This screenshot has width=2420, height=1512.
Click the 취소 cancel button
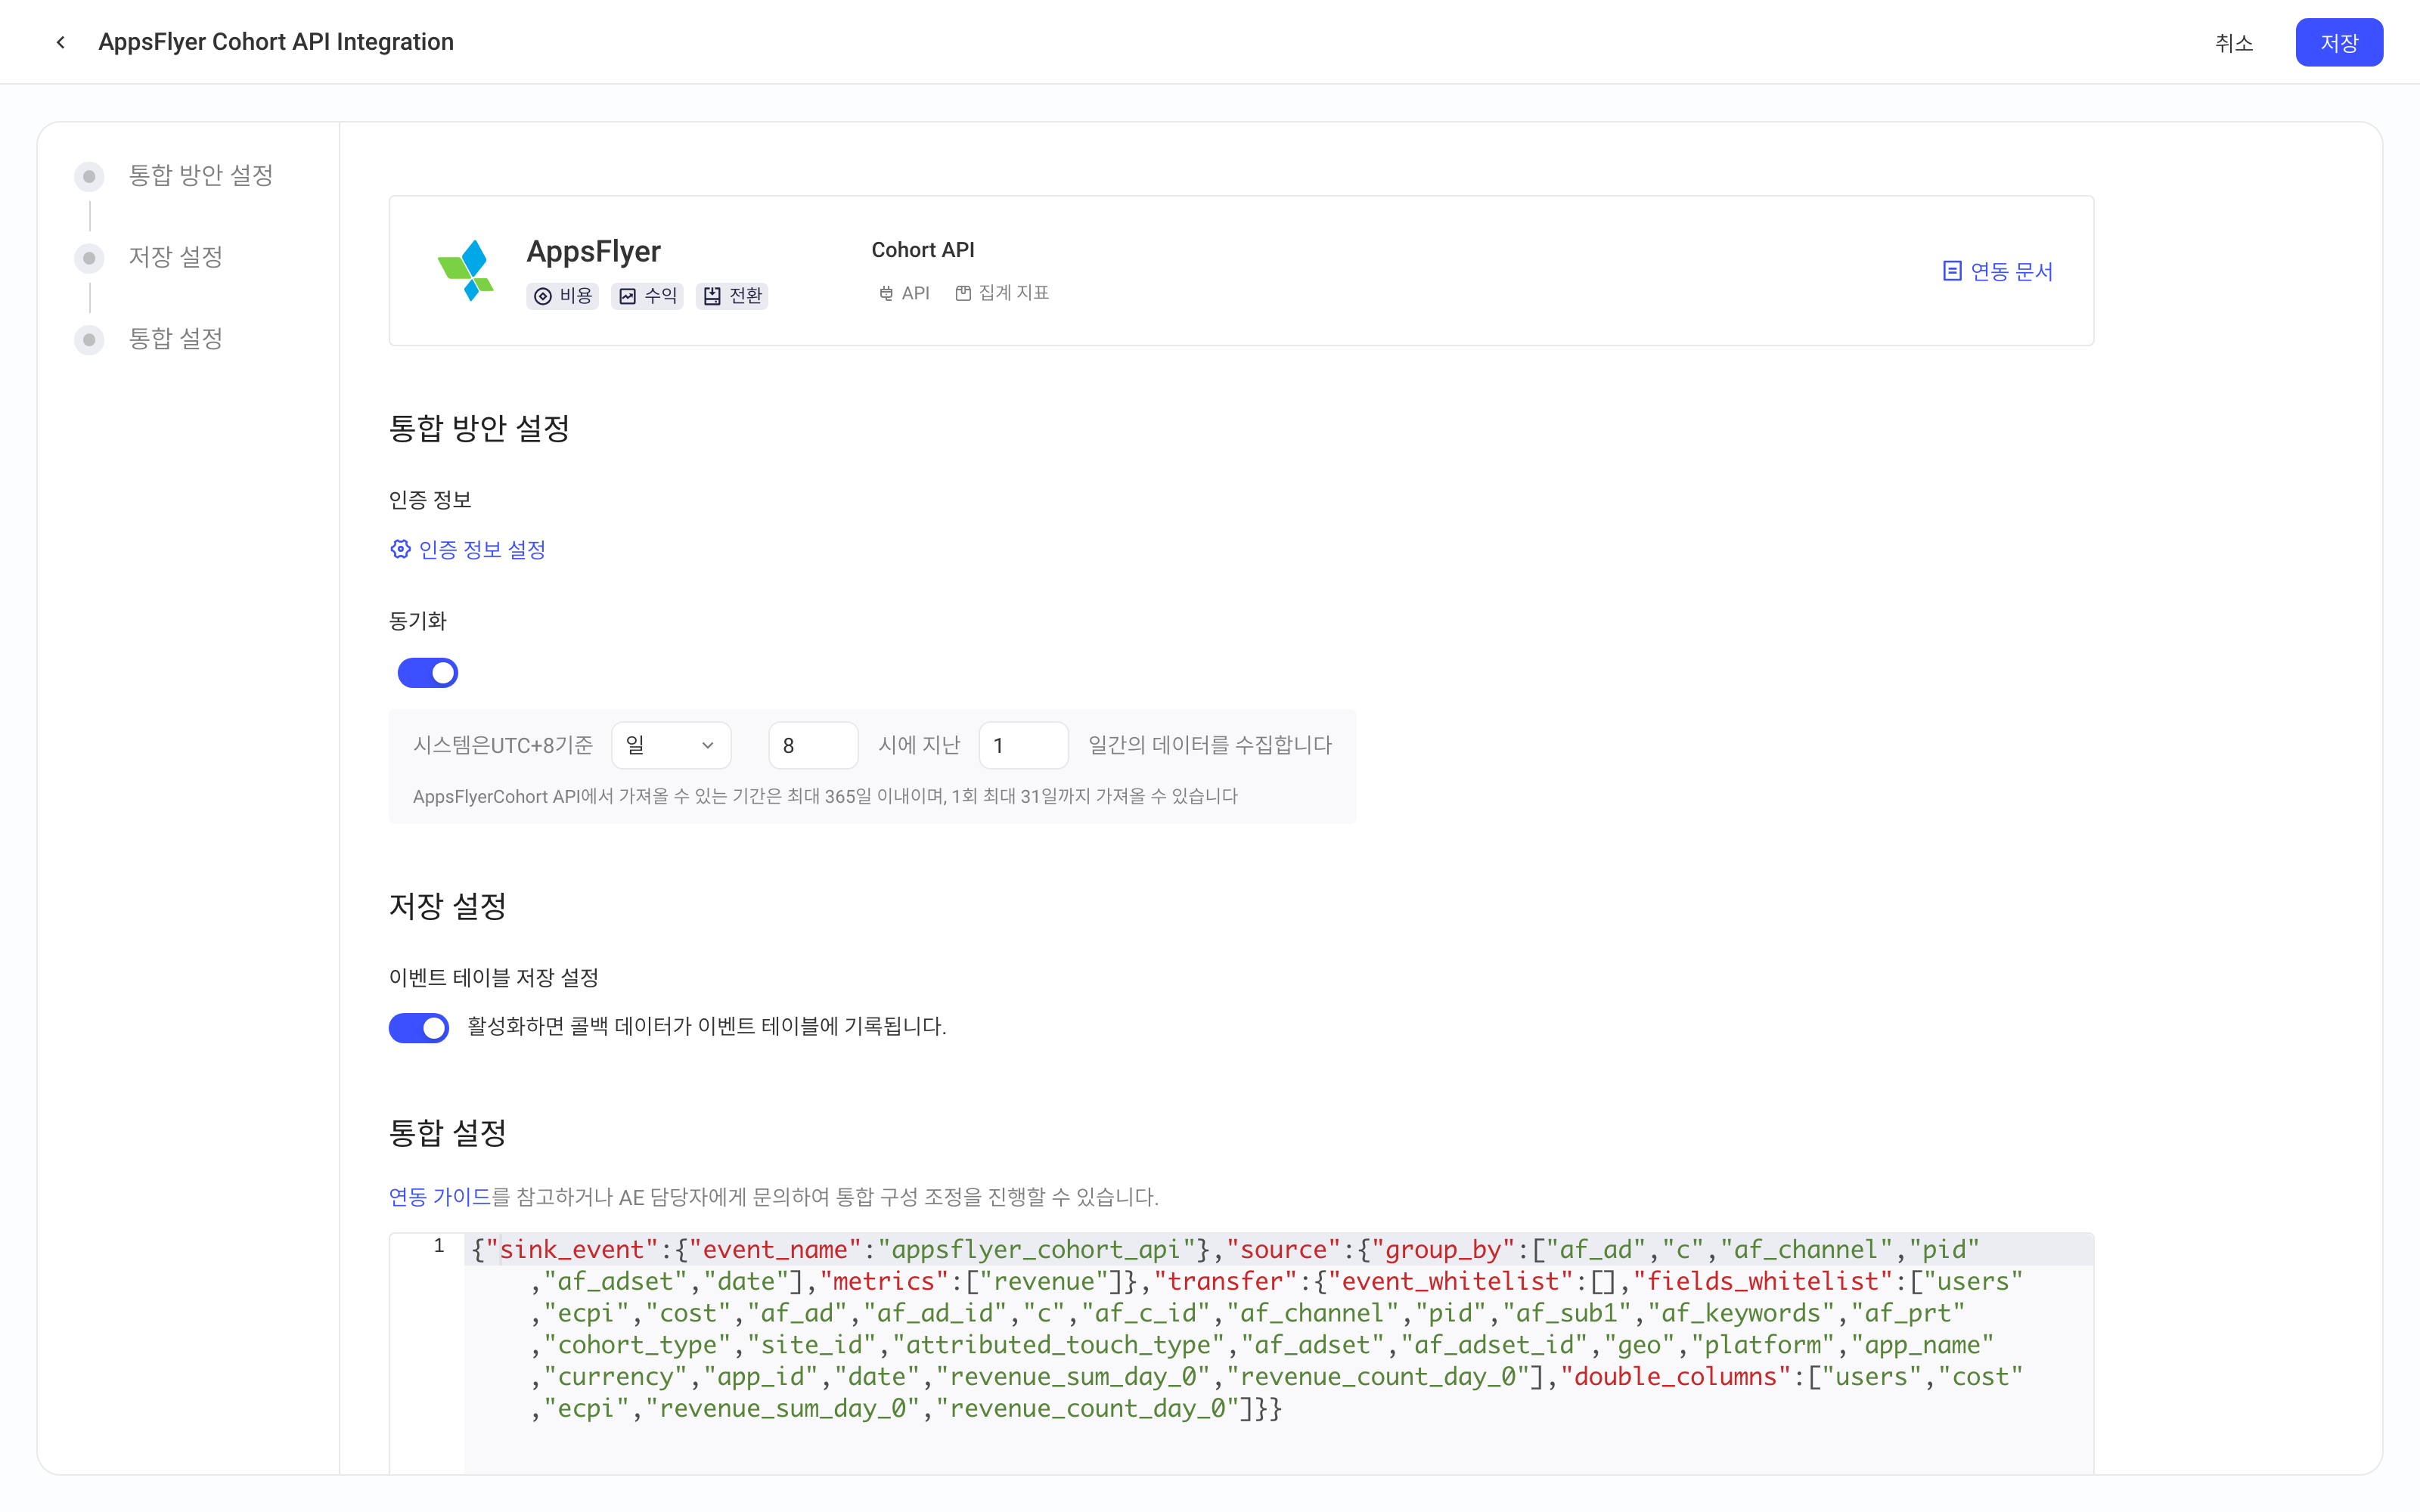point(2233,42)
